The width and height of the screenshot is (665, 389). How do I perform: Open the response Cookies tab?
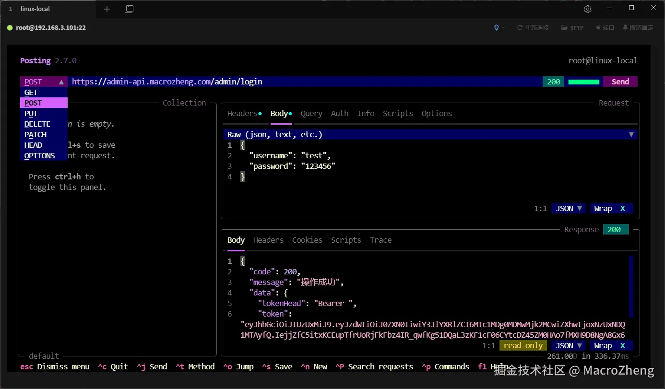(x=307, y=240)
